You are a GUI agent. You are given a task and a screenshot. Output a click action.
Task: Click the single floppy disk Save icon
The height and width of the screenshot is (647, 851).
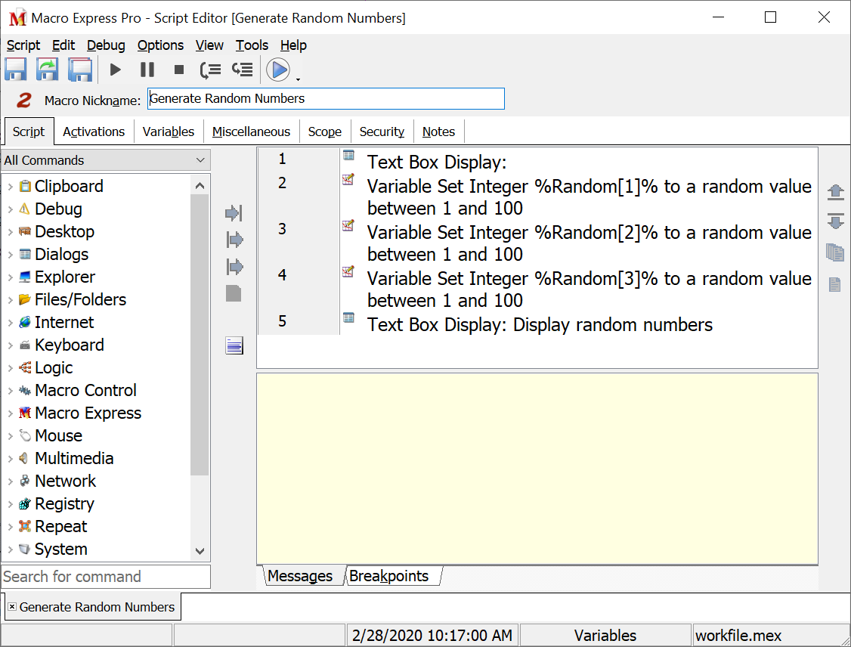[x=16, y=70]
